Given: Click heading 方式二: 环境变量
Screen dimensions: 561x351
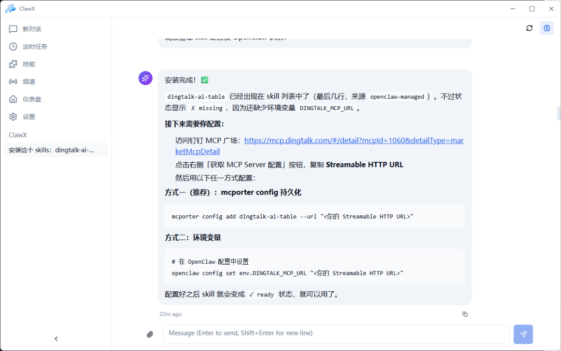Looking at the screenshot, I should coord(193,238).
